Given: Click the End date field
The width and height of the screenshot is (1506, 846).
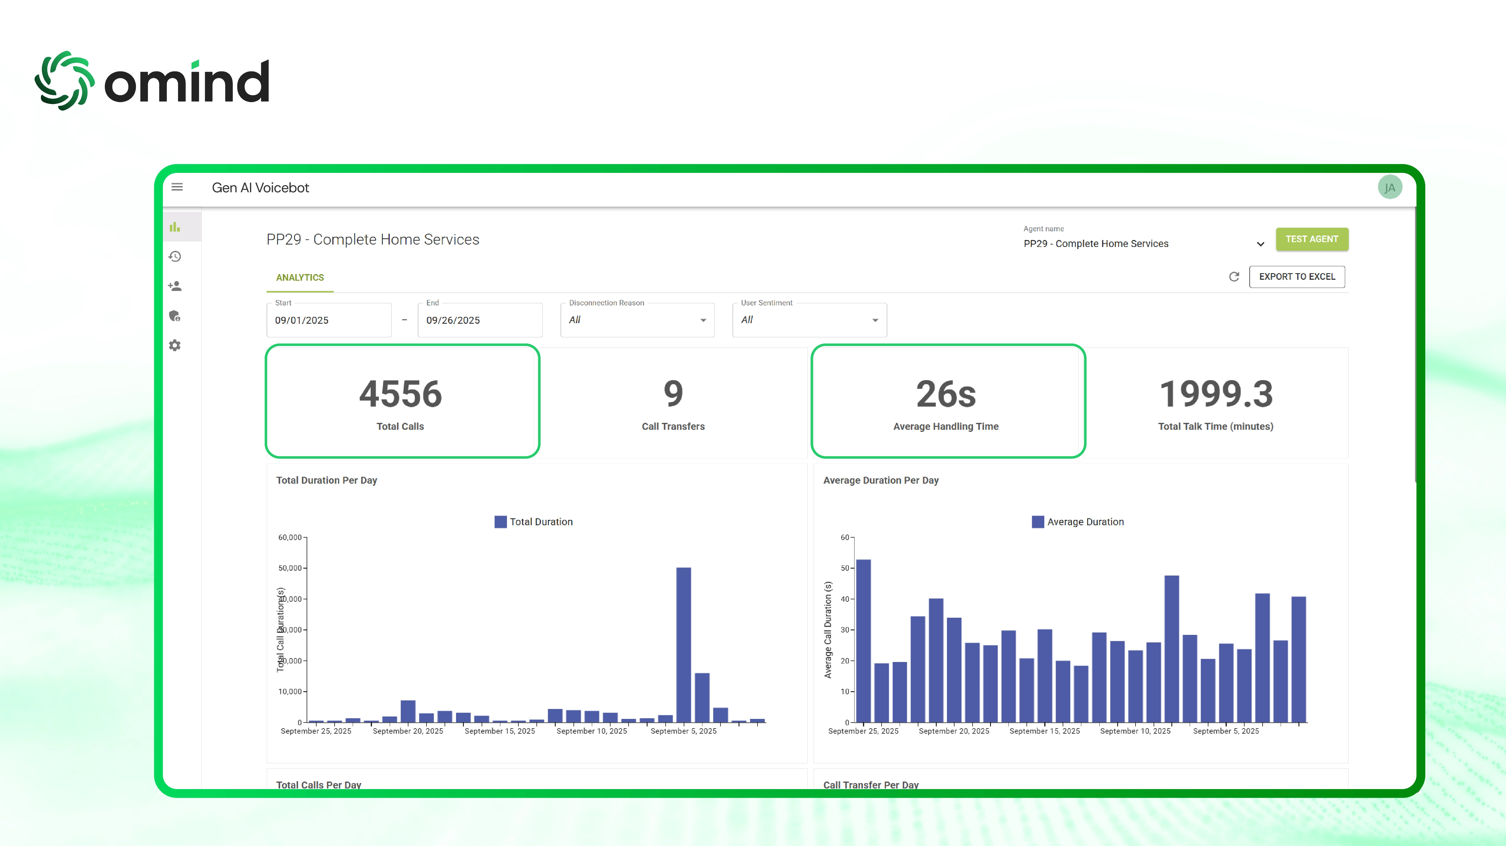Looking at the screenshot, I should 480,320.
